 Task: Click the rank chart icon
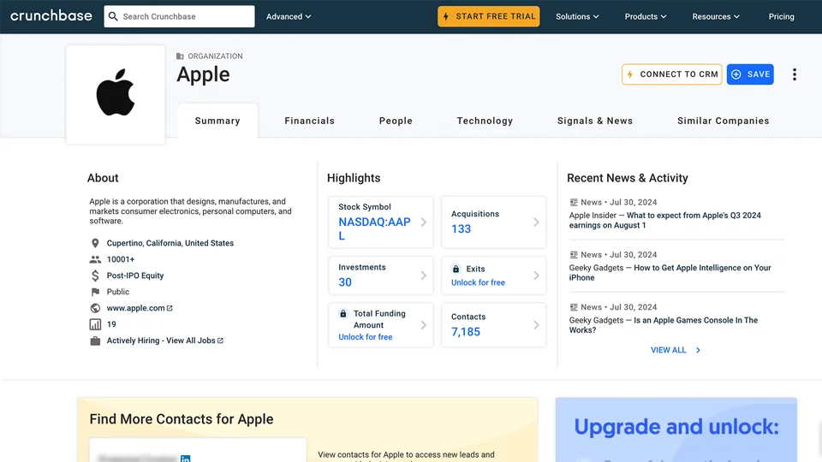click(95, 324)
